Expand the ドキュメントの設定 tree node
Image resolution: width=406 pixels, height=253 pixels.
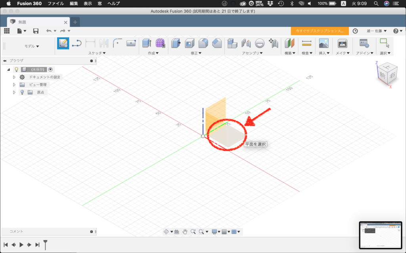click(x=14, y=77)
